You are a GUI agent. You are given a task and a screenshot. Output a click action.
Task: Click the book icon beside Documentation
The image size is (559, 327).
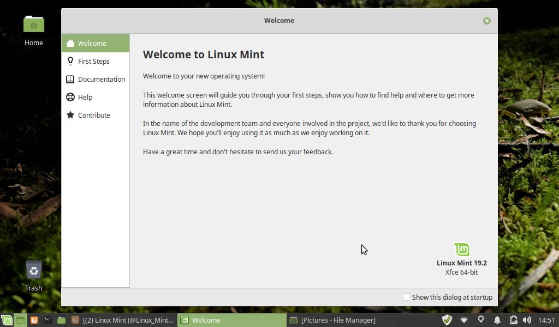(x=70, y=79)
